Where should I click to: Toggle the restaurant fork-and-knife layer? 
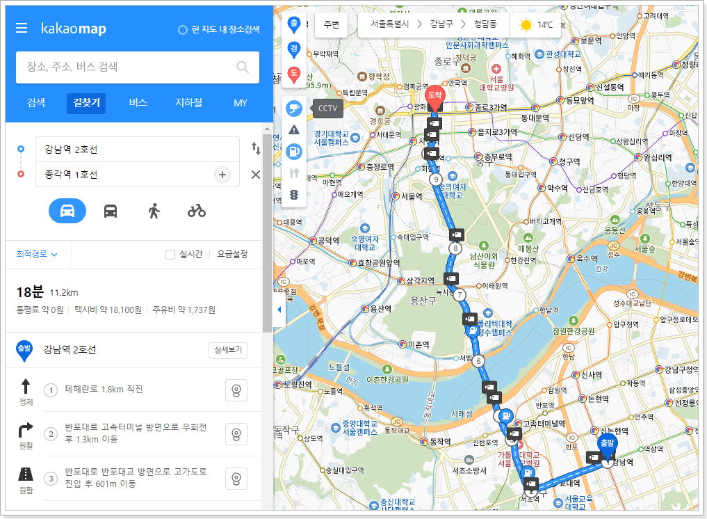[x=294, y=173]
